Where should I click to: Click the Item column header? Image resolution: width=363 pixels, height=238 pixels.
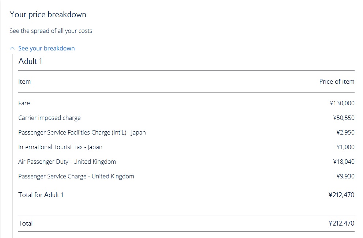24,82
